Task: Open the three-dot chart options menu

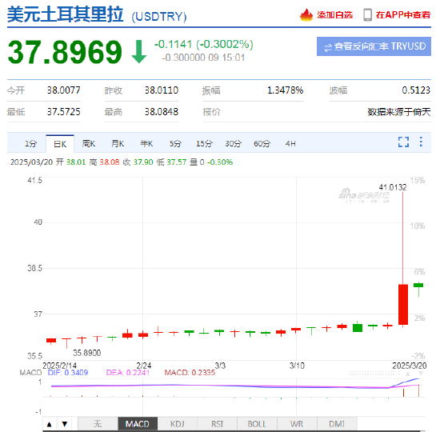Action: [x=421, y=142]
